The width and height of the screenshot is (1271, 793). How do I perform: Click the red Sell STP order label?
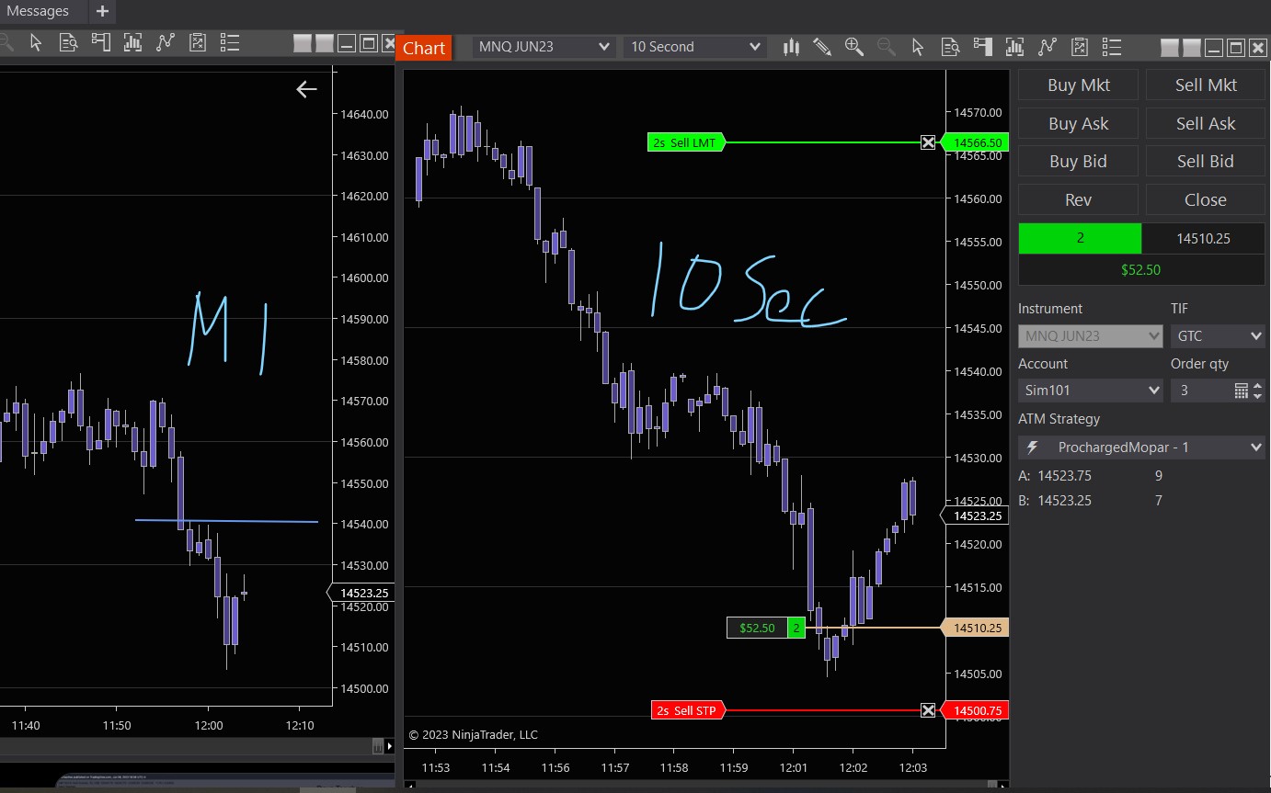[x=689, y=710]
